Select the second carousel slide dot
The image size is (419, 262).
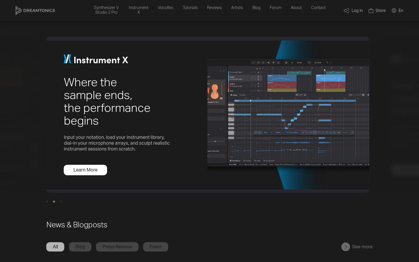point(54,201)
